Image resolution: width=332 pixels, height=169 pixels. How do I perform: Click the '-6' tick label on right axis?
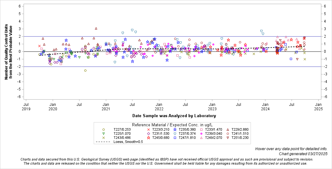pyautogui.click(x=325, y=97)
